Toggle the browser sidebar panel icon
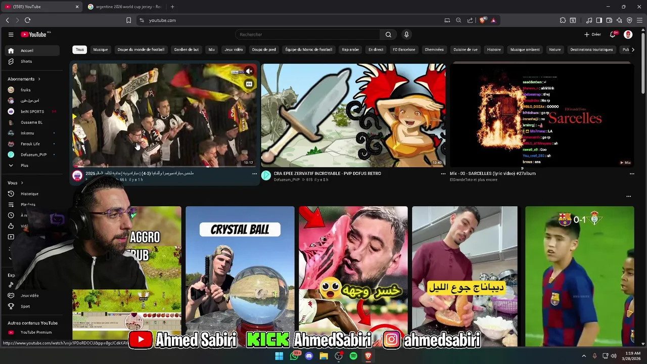Screen dimensions: 647x364 [599, 20]
